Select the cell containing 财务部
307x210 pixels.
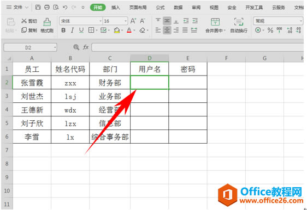click(x=110, y=83)
